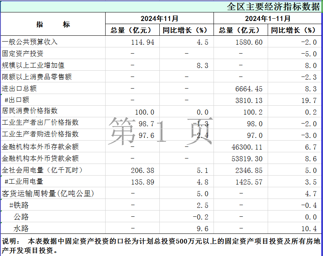Image resolution: width=323 pixels, height=256 pixels.
Task: Select the 居民消费价格指数 row label
Action: tap(30, 111)
